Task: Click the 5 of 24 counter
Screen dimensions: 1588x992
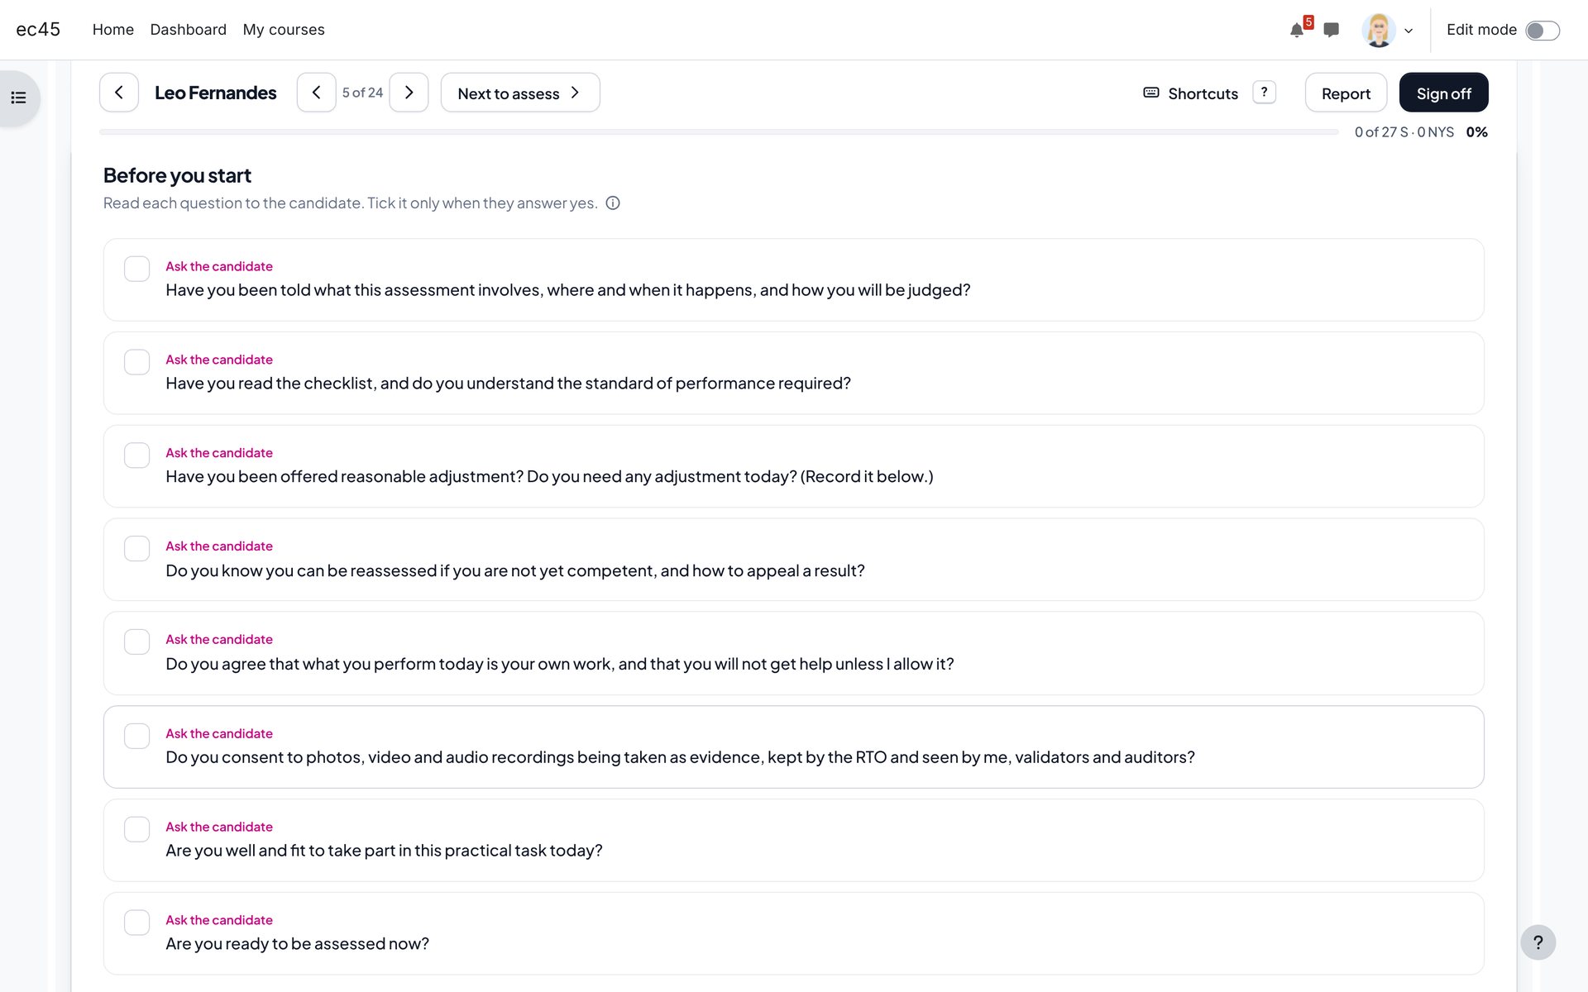Action: [362, 93]
